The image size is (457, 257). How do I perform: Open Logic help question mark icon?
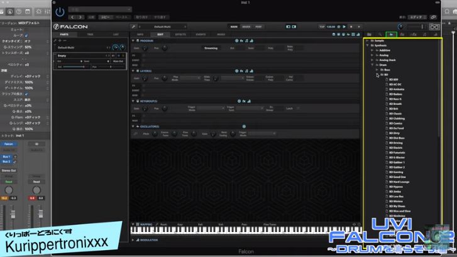click(x=19, y=12)
